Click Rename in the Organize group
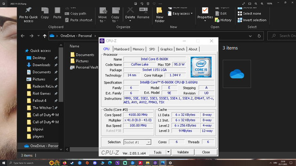Viewport: 296px width, 166px height. 143,13
